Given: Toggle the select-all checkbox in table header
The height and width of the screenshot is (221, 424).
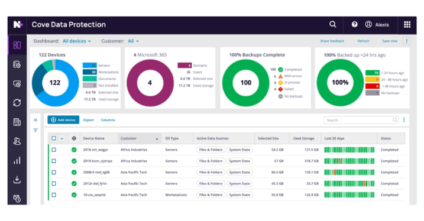Looking at the screenshot, I should [x=54, y=138].
